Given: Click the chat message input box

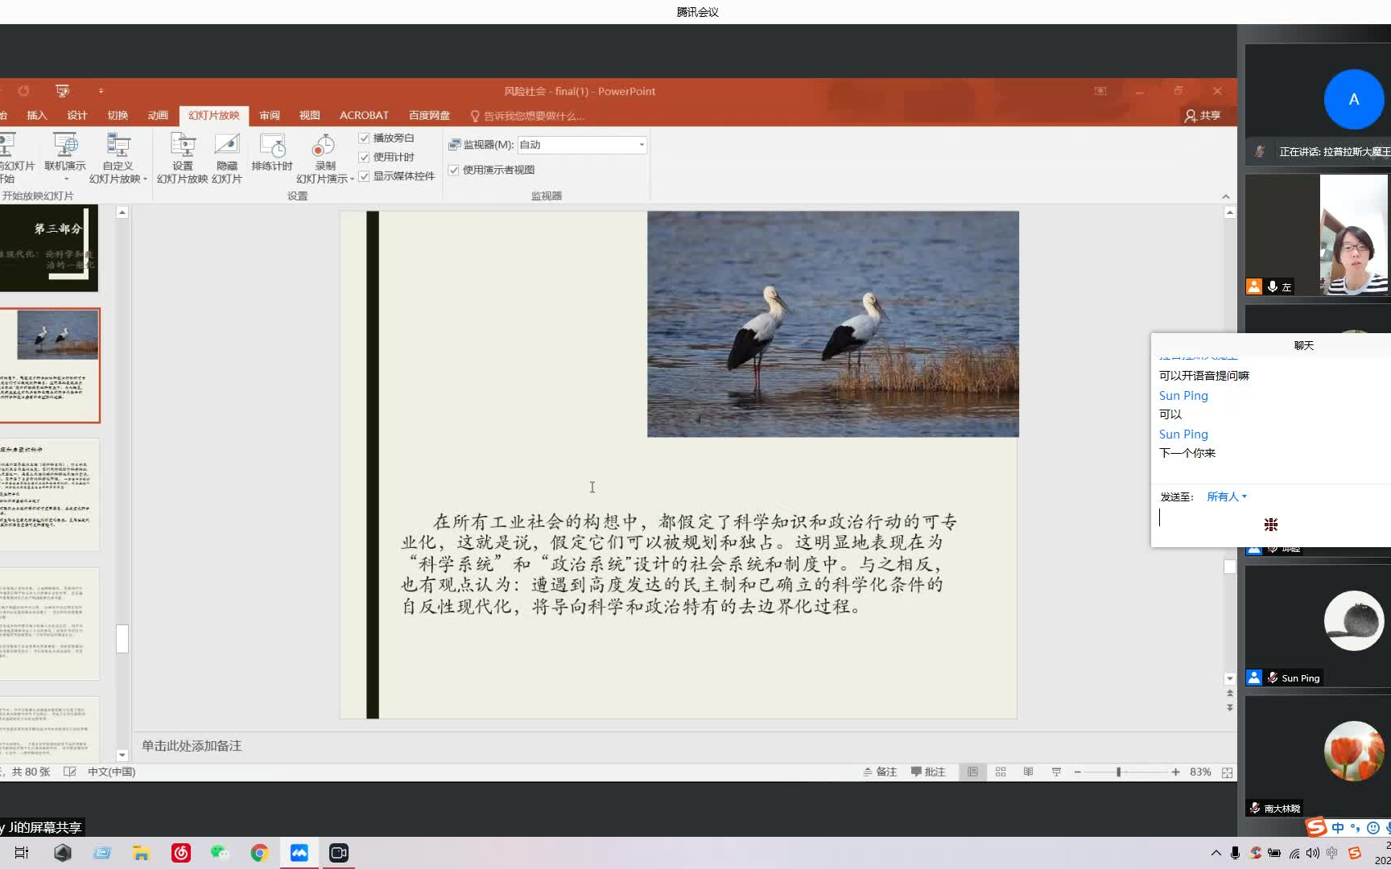Looking at the screenshot, I should (x=1272, y=525).
